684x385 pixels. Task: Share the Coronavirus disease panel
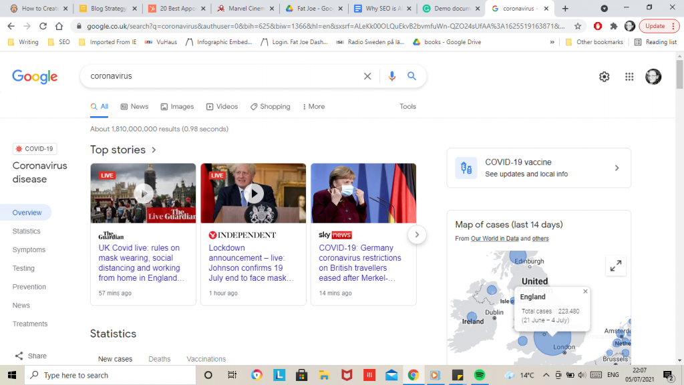(x=31, y=356)
